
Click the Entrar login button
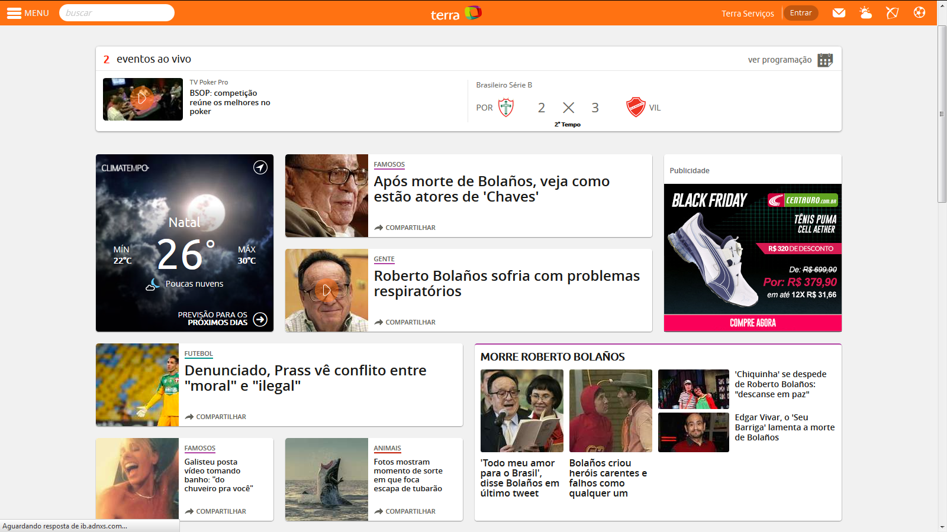coord(801,13)
